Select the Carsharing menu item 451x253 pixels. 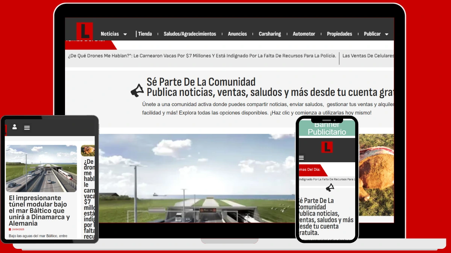(x=270, y=33)
